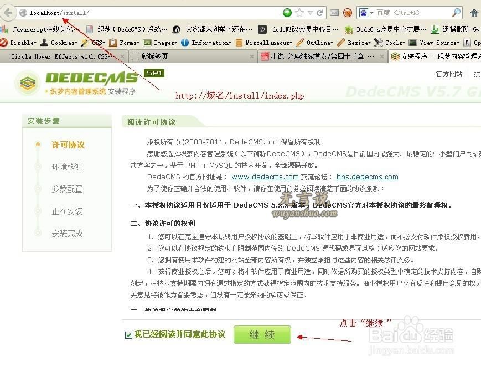
Task: Click the bookmark star icon
Action: (x=299, y=12)
